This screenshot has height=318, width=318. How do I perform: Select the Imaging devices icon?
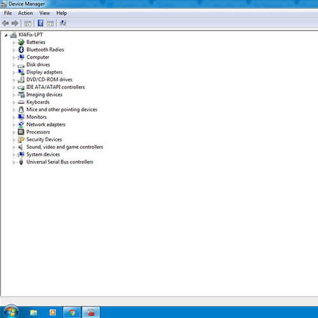(21, 95)
